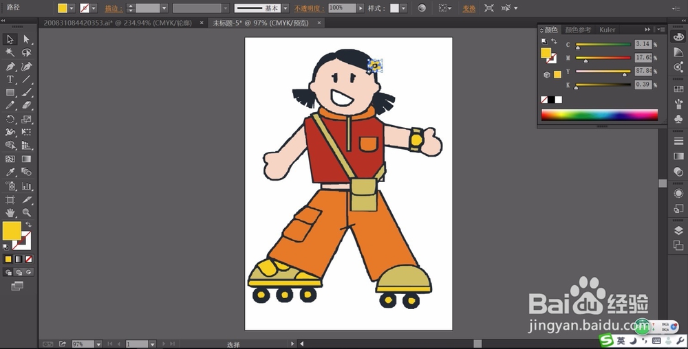Enable Draw Normal mode

point(8,272)
